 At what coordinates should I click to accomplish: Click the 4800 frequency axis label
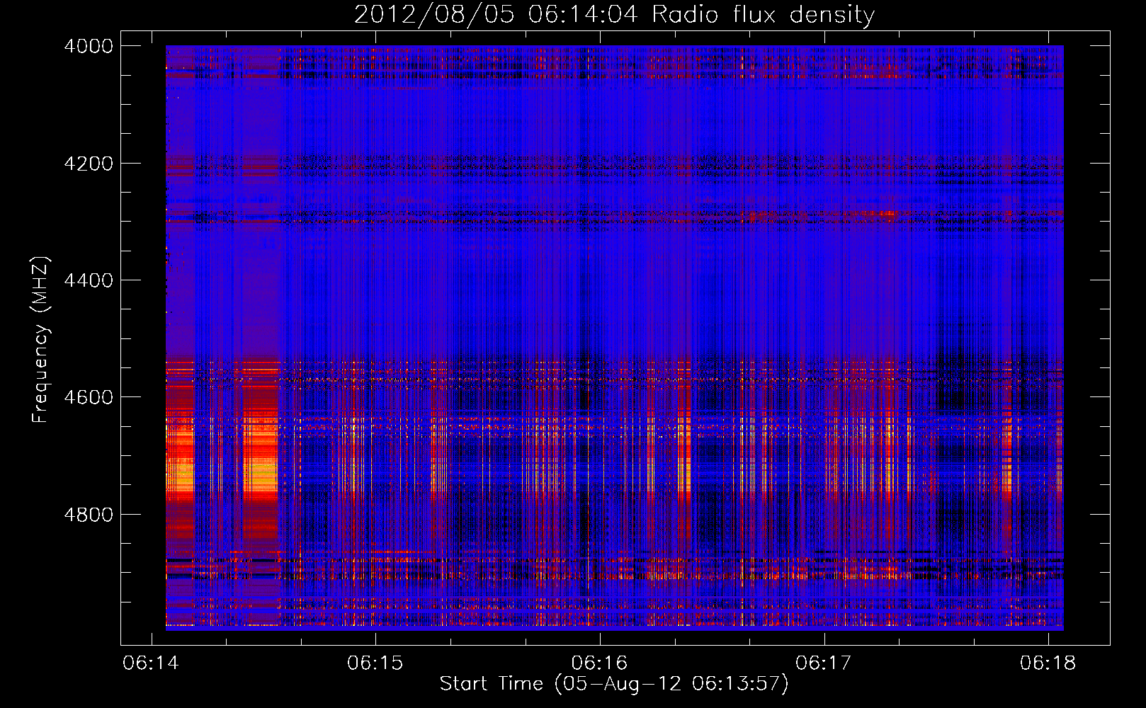click(x=89, y=515)
